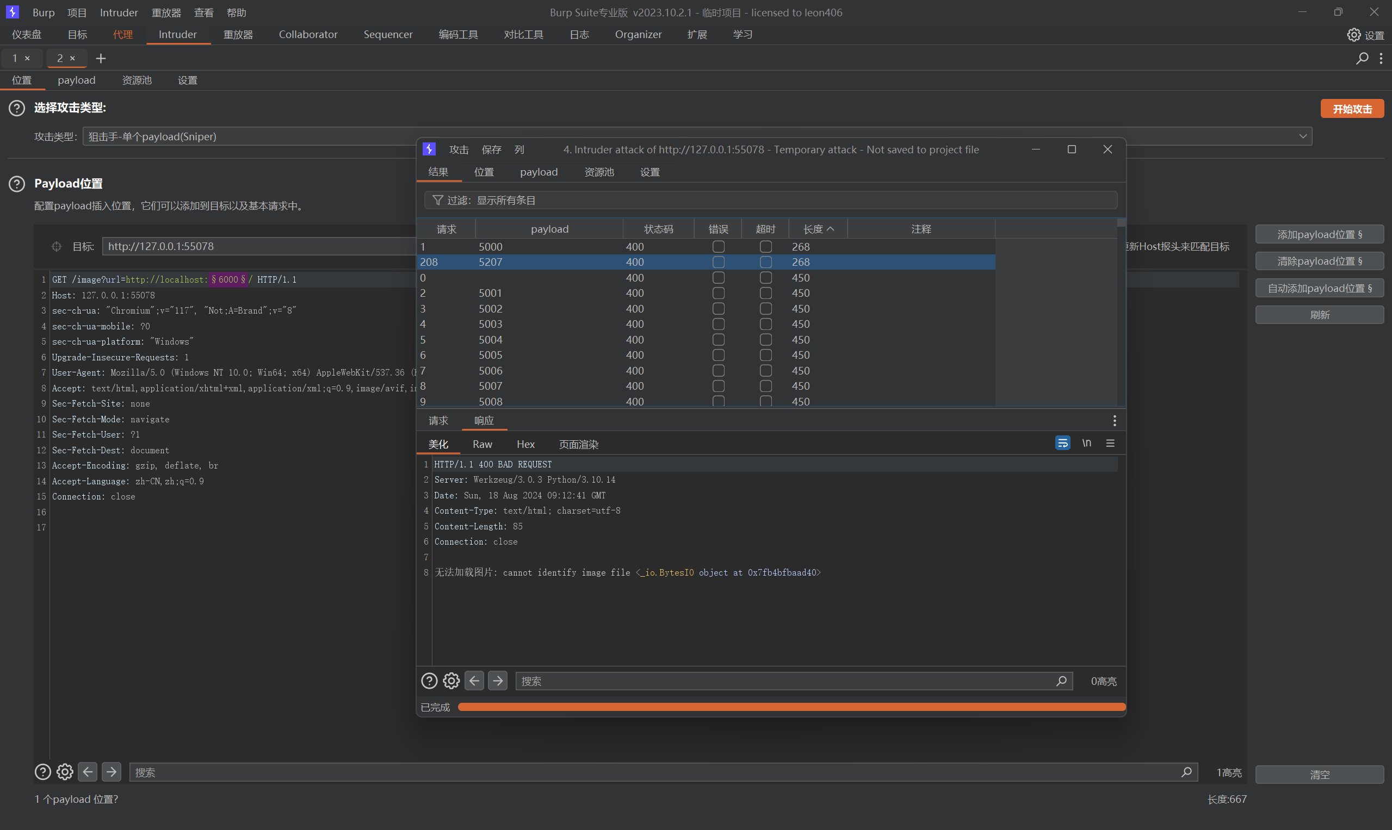Open the response viewer hamburger menu icon

point(1110,444)
